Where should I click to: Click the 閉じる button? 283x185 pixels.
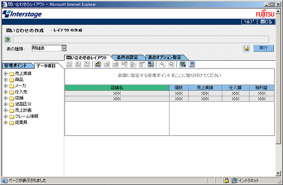(x=266, y=22)
